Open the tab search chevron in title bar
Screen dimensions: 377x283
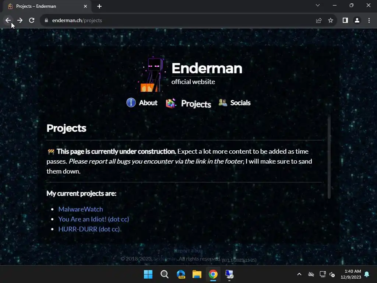(x=318, y=5)
